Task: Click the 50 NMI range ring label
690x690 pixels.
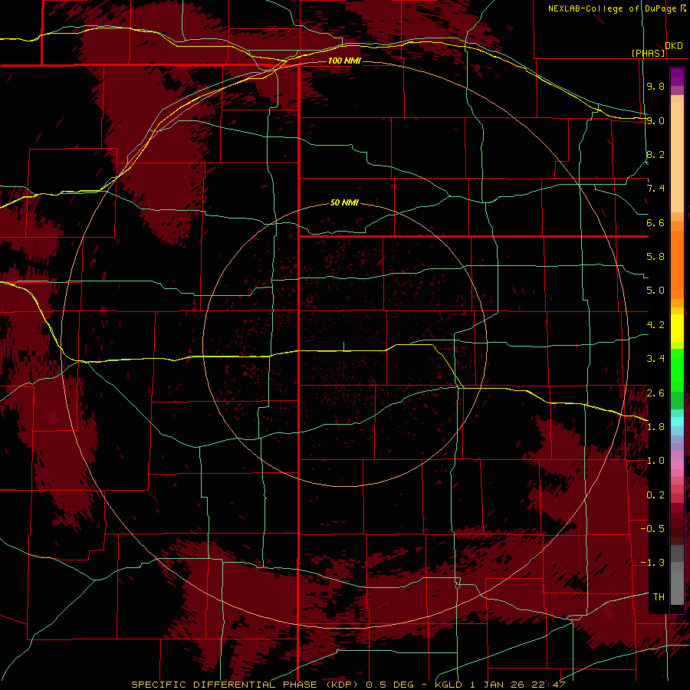Action: tap(344, 203)
